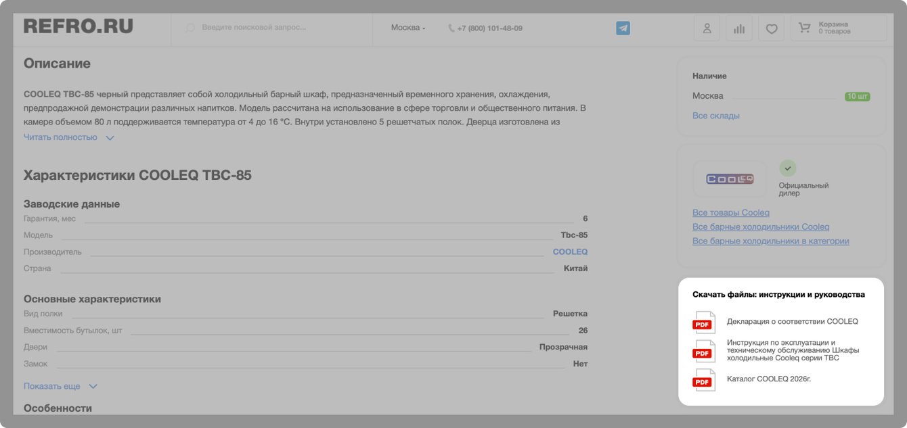907x428 pixels.
Task: Click the PDF icon for Каталог COOLEQ 2026г.
Action: [x=703, y=380]
